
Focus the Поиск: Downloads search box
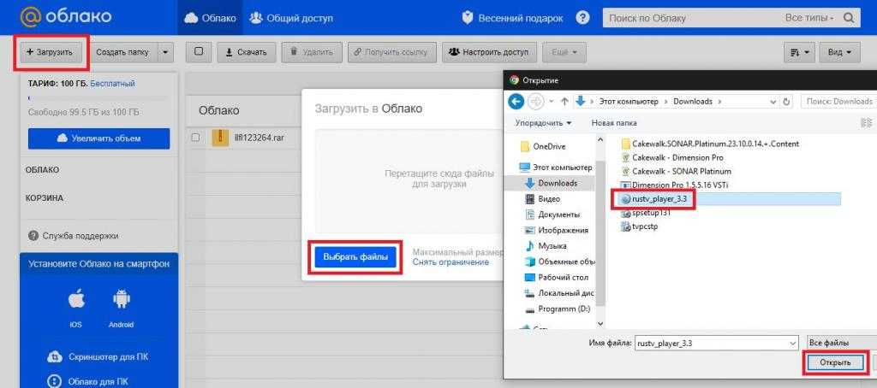839,102
